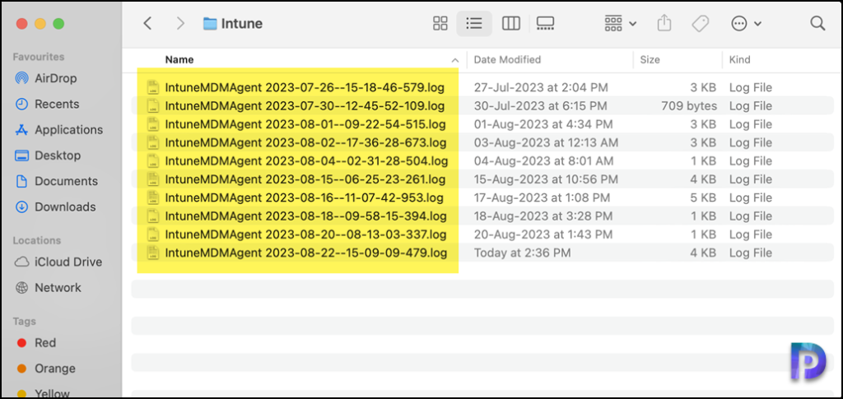Open the Group By dropdown
Screen dimensions: 843x399
621,23
